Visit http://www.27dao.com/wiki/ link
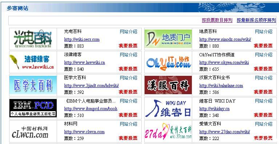Image resolution: width=279 pixels, height=144 pixels. pos(225,132)
